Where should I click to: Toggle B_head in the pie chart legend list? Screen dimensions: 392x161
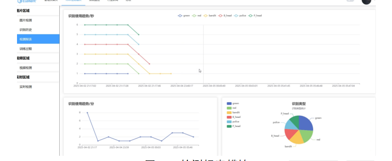point(234,117)
